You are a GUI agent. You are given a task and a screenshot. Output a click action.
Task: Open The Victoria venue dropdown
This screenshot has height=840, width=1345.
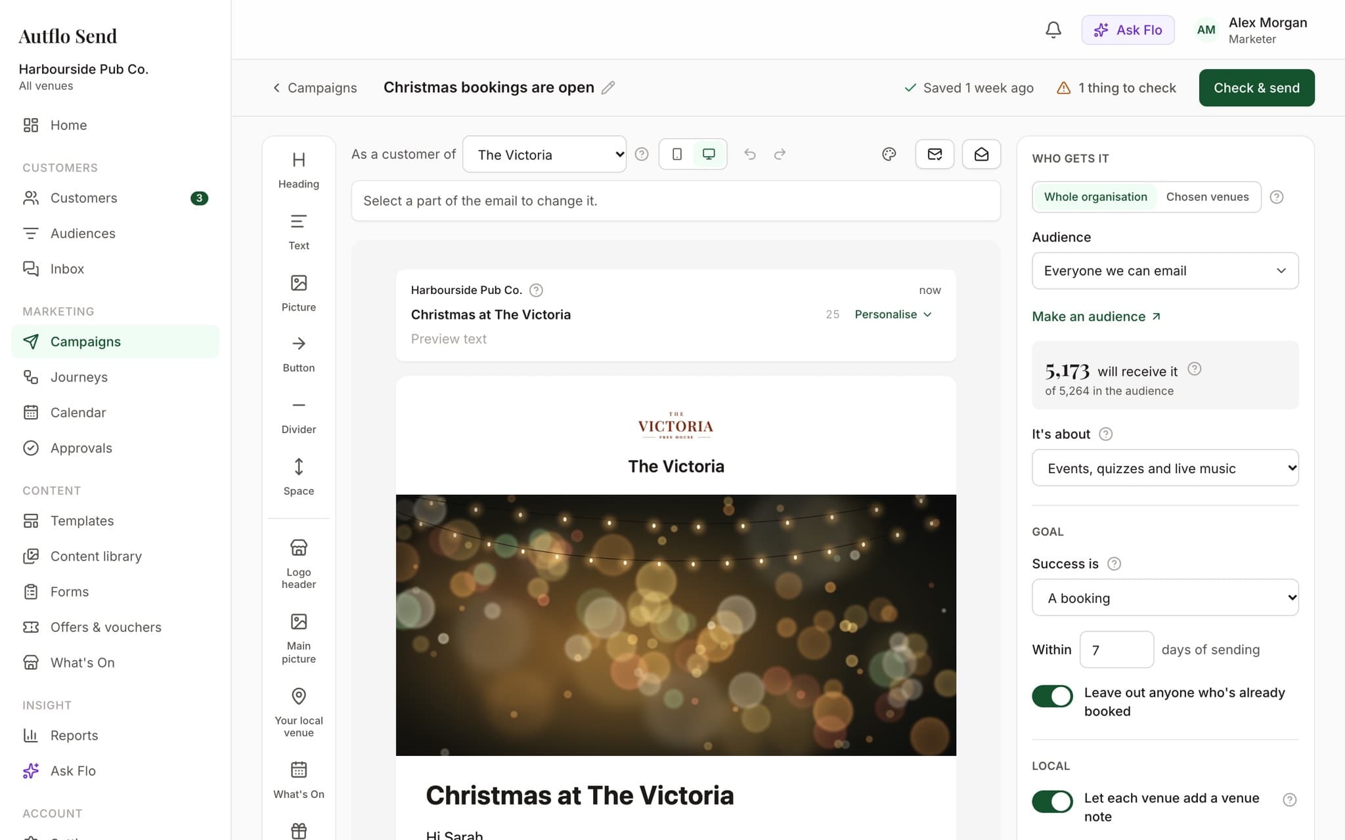coord(544,155)
